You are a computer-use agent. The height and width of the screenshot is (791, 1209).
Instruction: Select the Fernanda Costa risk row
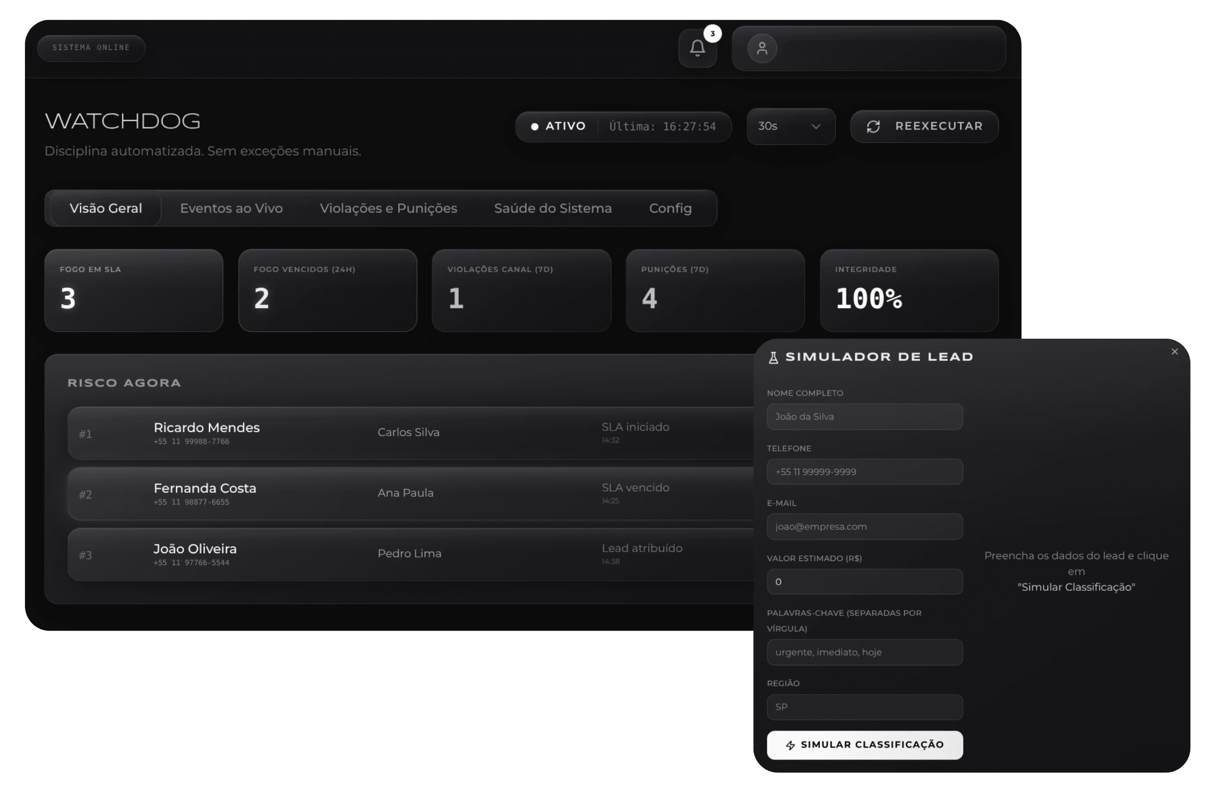406,493
